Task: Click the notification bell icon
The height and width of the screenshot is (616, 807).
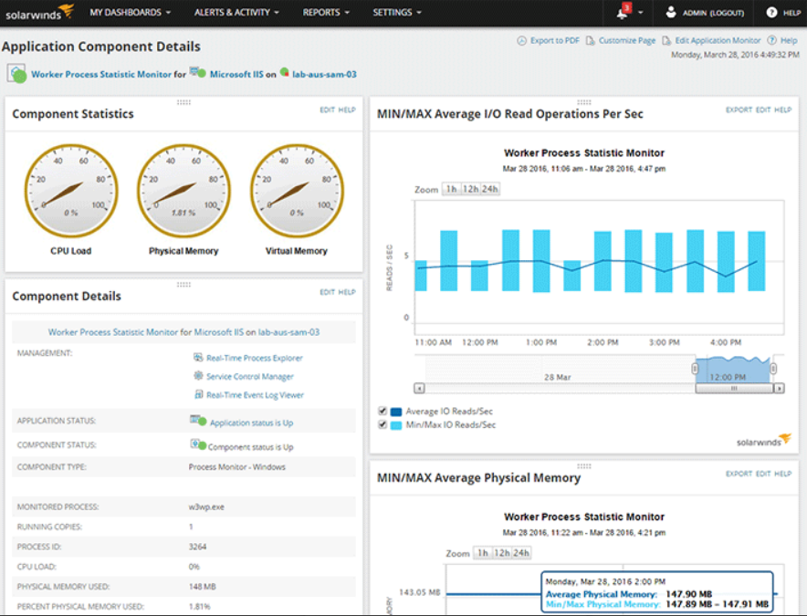Action: click(x=623, y=13)
